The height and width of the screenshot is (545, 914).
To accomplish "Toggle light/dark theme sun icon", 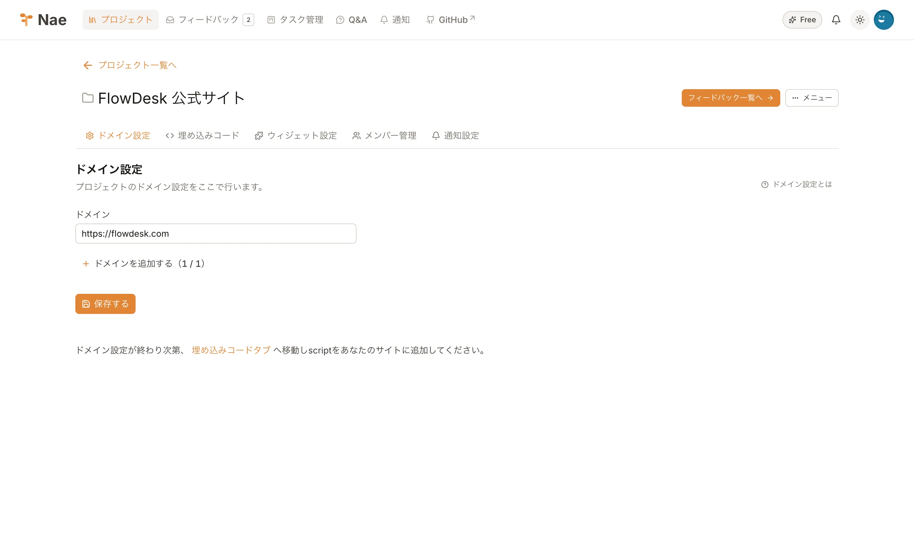I will click(x=860, y=20).
